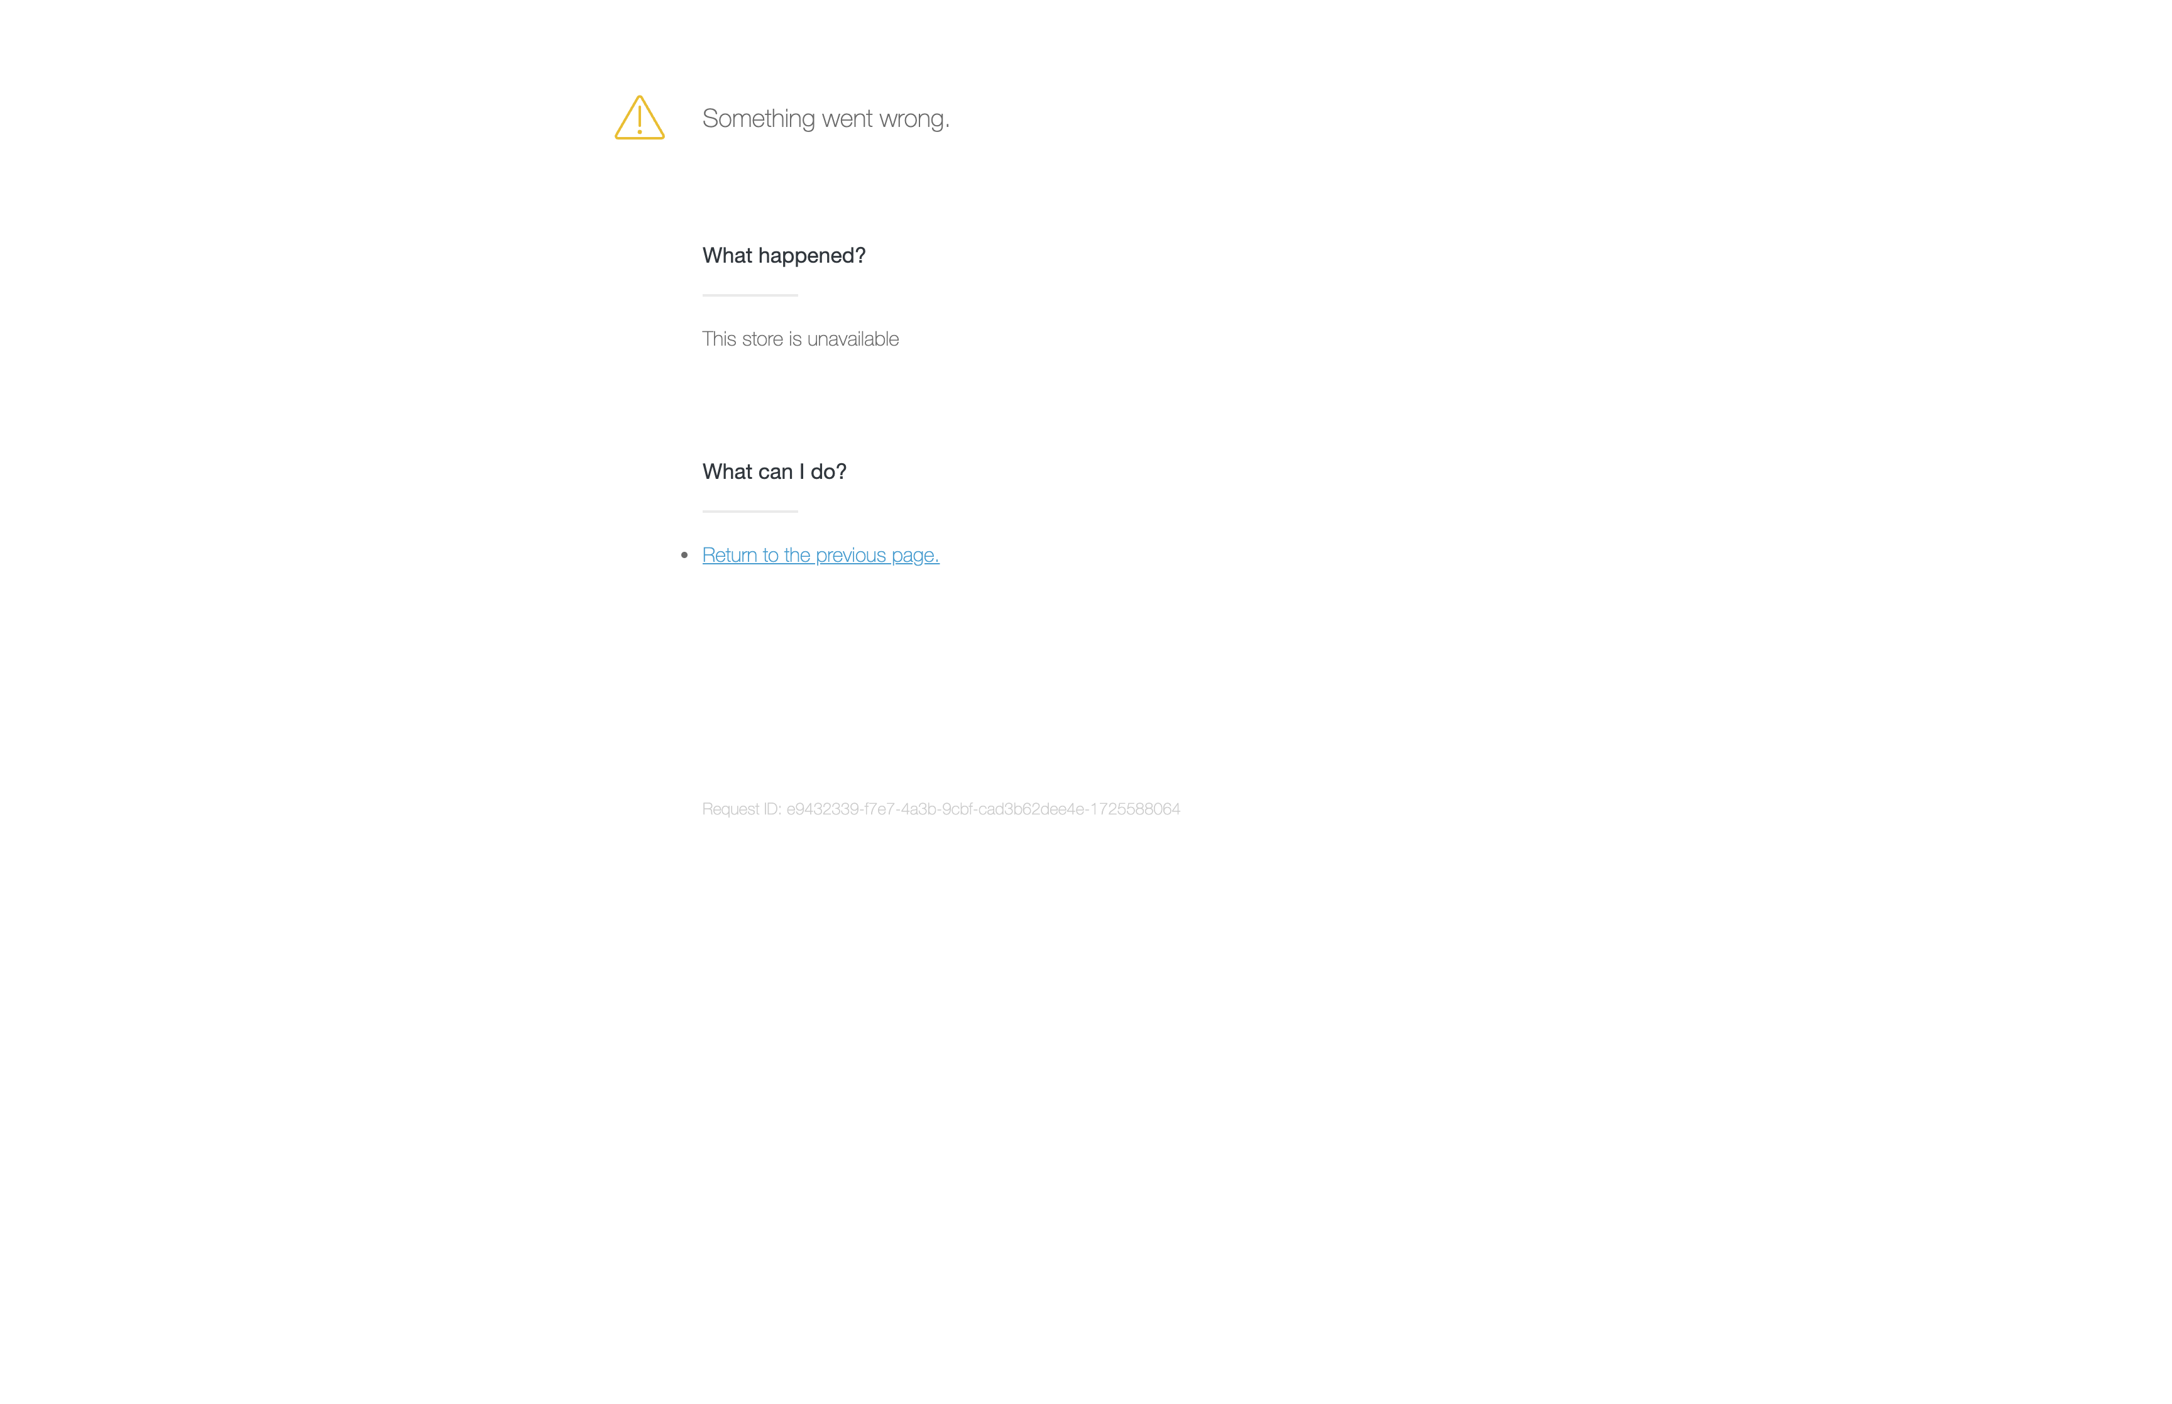The width and height of the screenshot is (2172, 1404).
Task: Click the word "happened?" in the first heading
Action: coord(811,256)
